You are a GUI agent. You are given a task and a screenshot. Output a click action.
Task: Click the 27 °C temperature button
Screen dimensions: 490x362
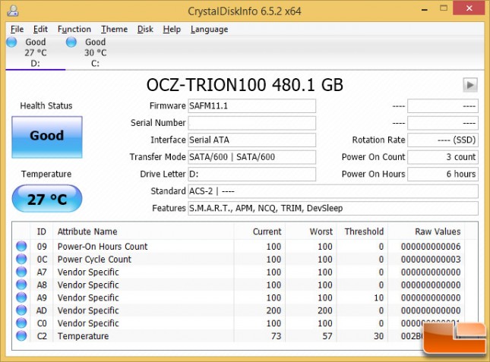coord(47,199)
